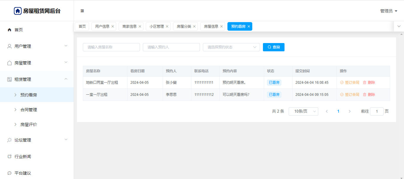Expand the 用户管理 sidebar menu
Viewport: 404px width, 179px height.
tap(37, 46)
